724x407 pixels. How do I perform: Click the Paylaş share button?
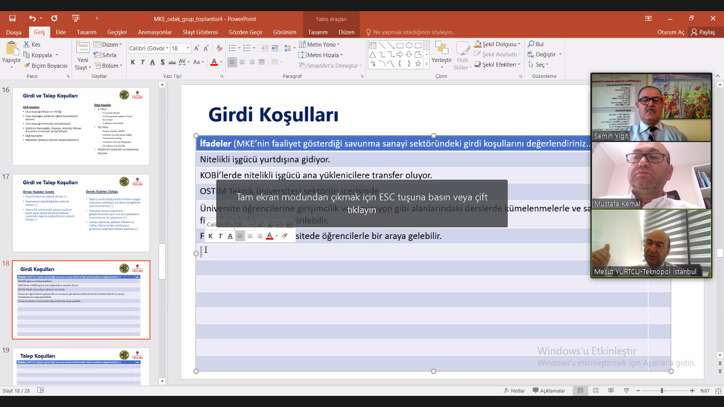tap(703, 32)
